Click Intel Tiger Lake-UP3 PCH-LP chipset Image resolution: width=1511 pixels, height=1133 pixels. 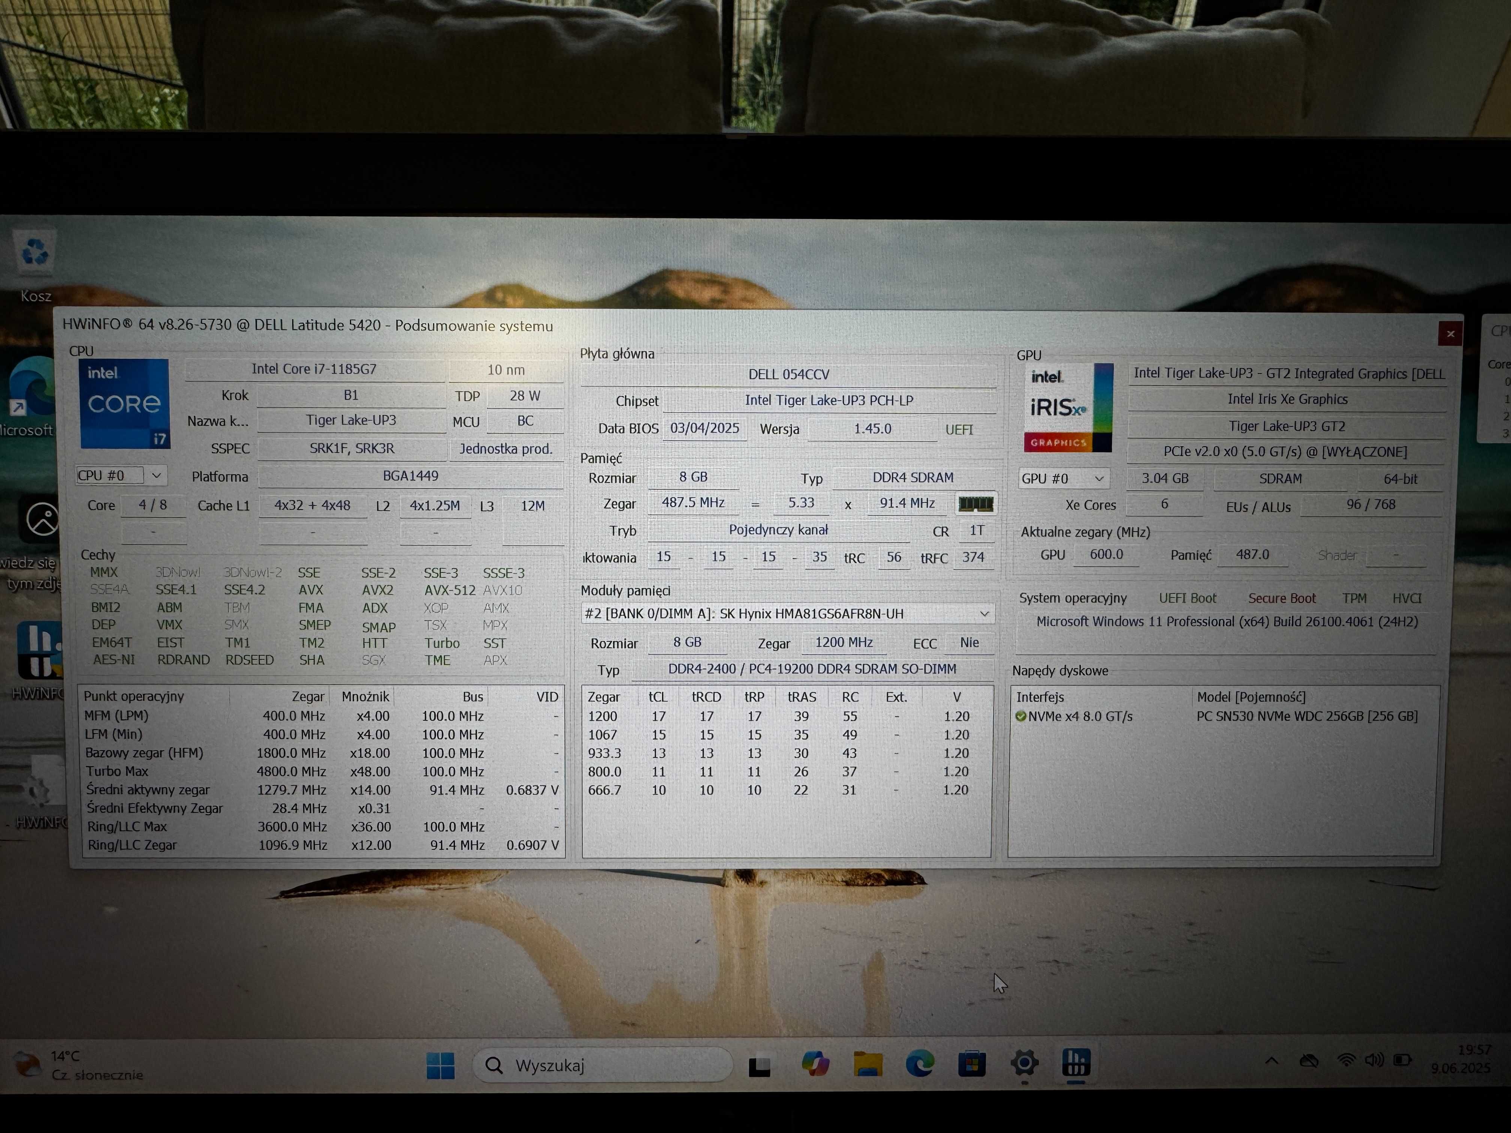pyautogui.click(x=829, y=401)
